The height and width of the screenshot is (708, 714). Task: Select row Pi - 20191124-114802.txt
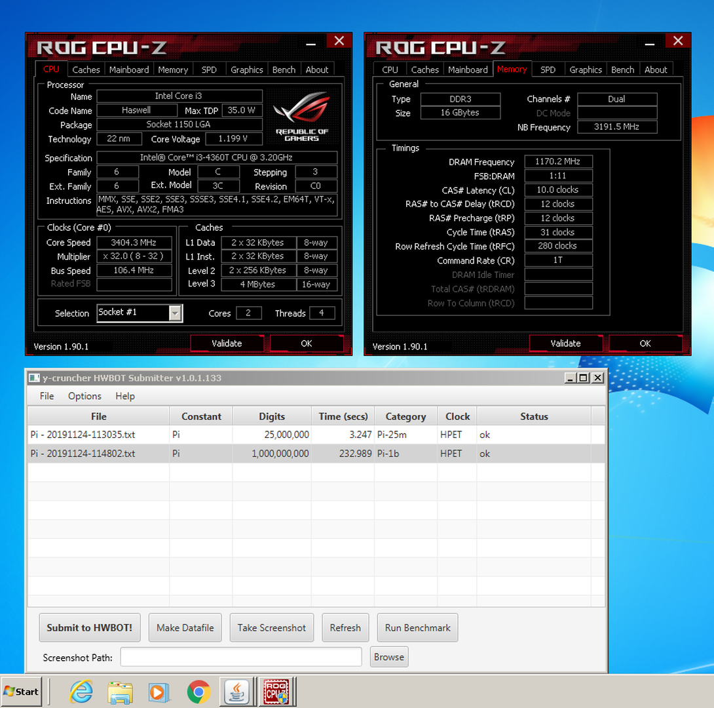point(316,454)
